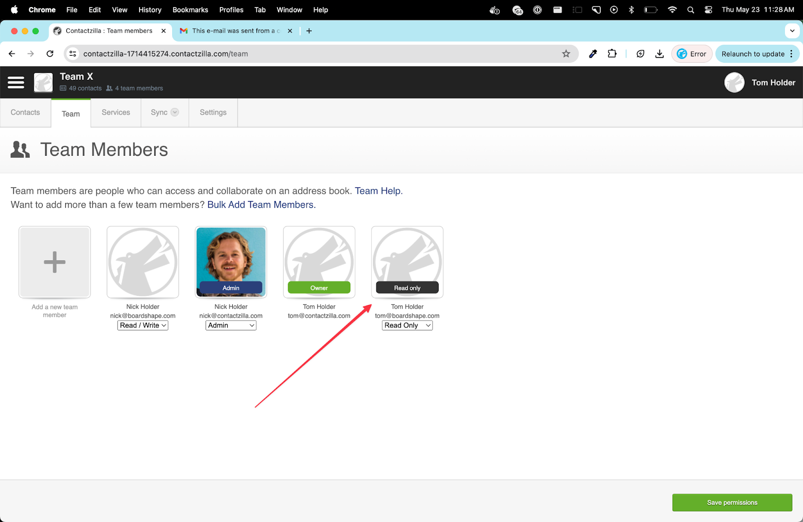Open the Profiles menu
The width and height of the screenshot is (803, 522).
(231, 10)
